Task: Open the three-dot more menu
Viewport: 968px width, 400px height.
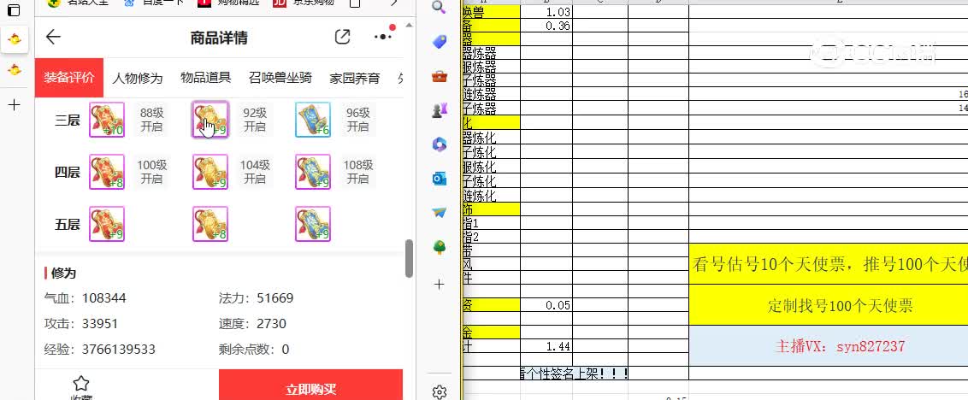Action: [x=383, y=37]
